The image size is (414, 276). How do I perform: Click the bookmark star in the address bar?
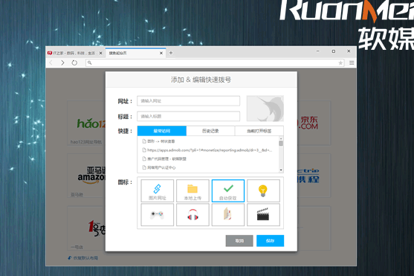click(x=340, y=63)
